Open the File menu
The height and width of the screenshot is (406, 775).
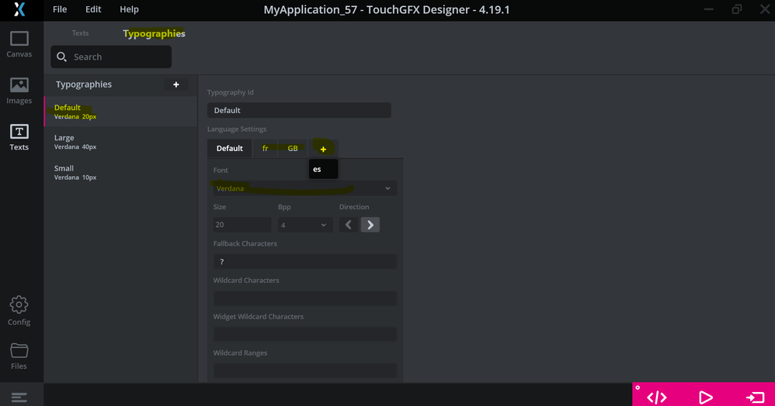[x=60, y=9]
